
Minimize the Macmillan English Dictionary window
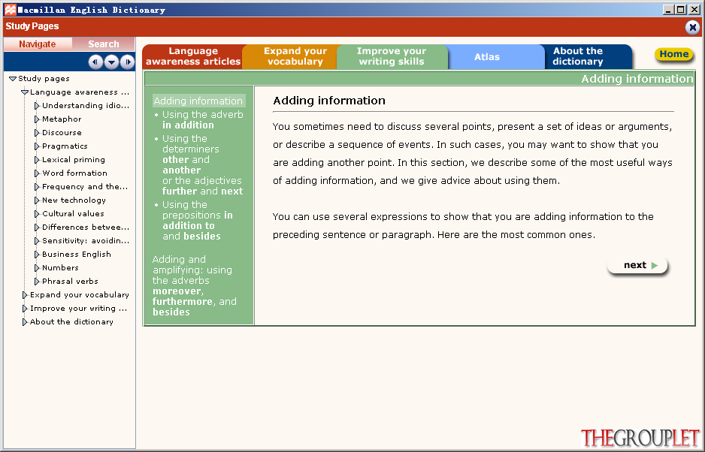[669, 10]
